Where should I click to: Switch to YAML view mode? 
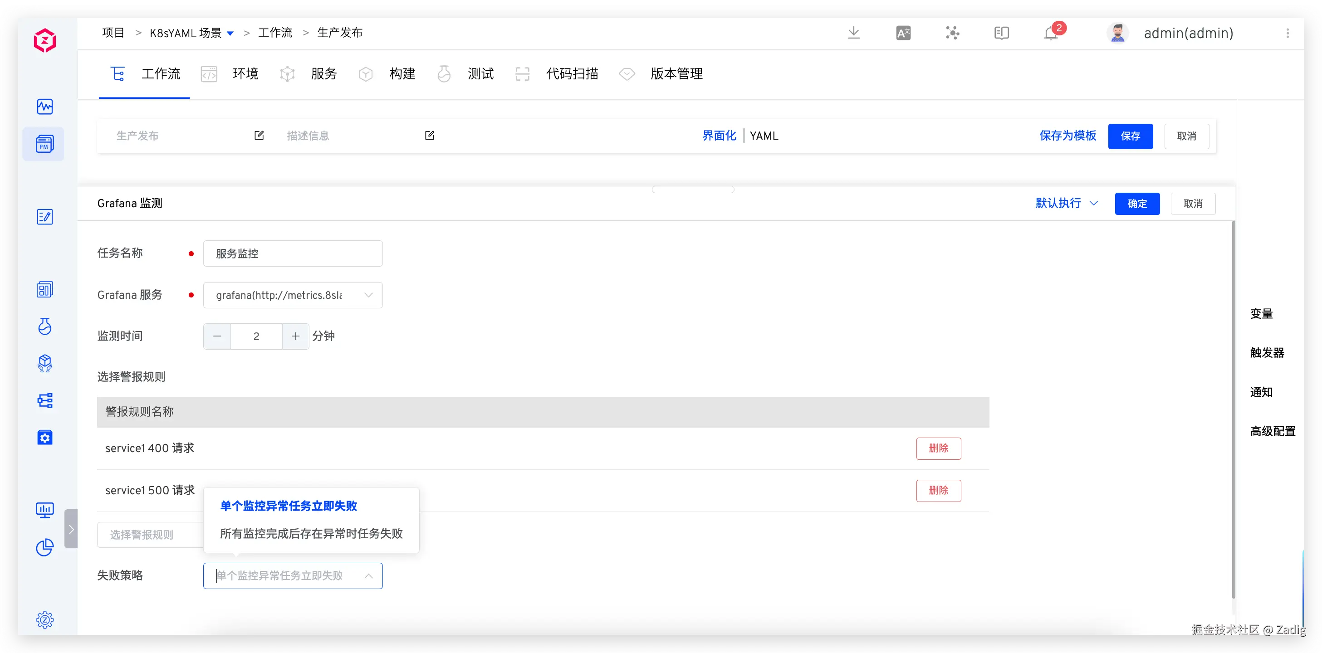[x=764, y=136]
